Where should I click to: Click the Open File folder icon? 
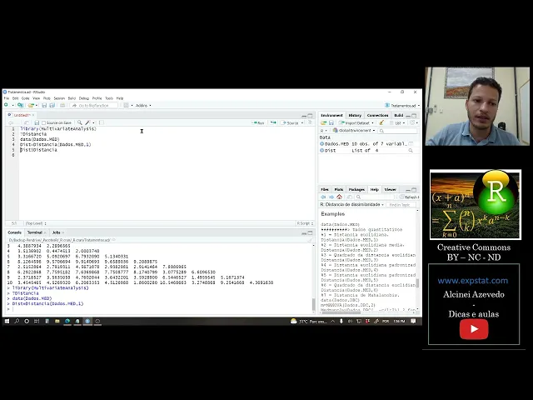(31, 106)
